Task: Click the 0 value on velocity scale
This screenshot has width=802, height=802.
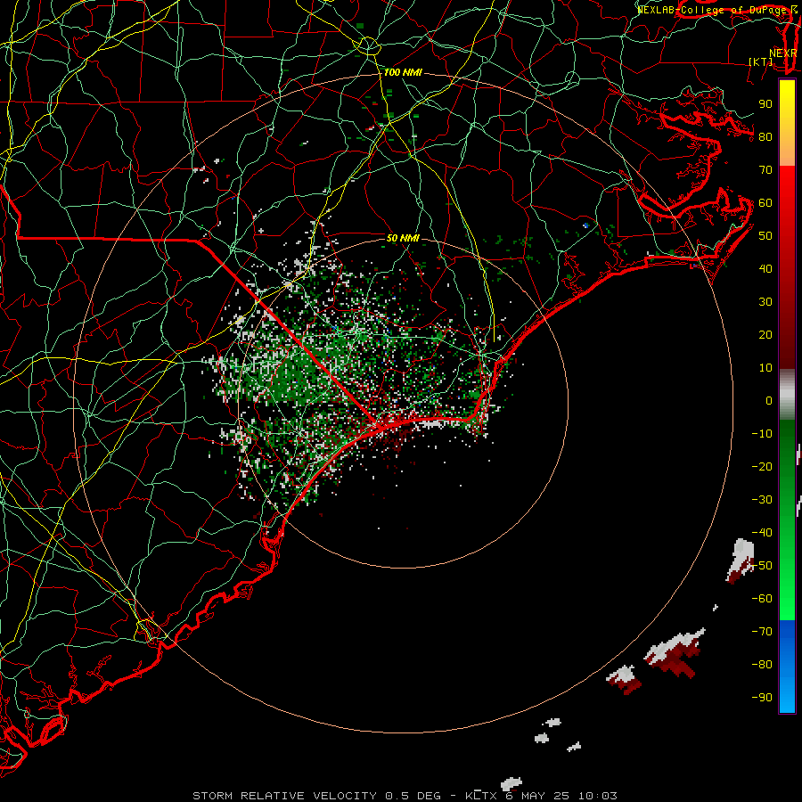Action: (769, 400)
